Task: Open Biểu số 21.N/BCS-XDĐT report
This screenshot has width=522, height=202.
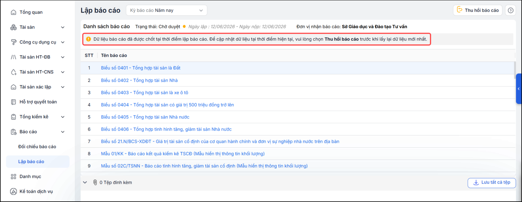Action: (x=220, y=142)
